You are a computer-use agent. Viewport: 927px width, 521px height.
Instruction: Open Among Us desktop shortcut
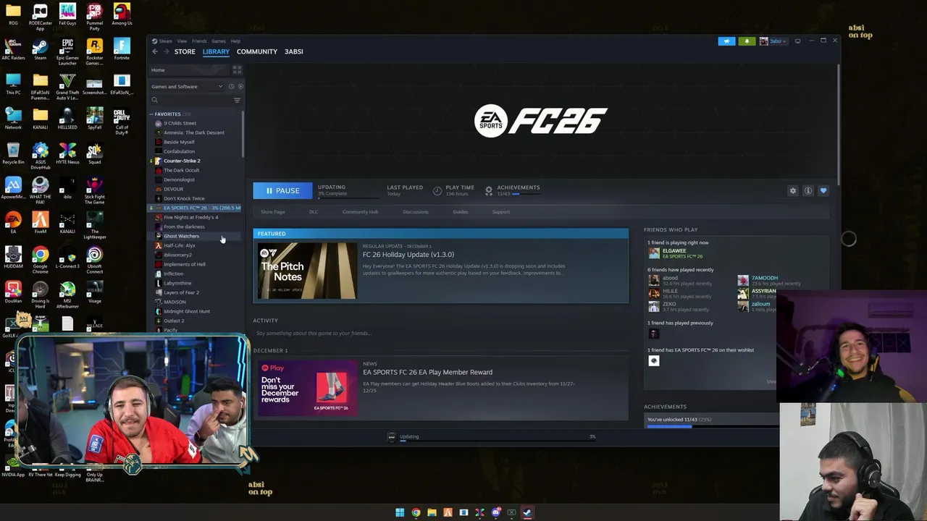[x=122, y=14]
